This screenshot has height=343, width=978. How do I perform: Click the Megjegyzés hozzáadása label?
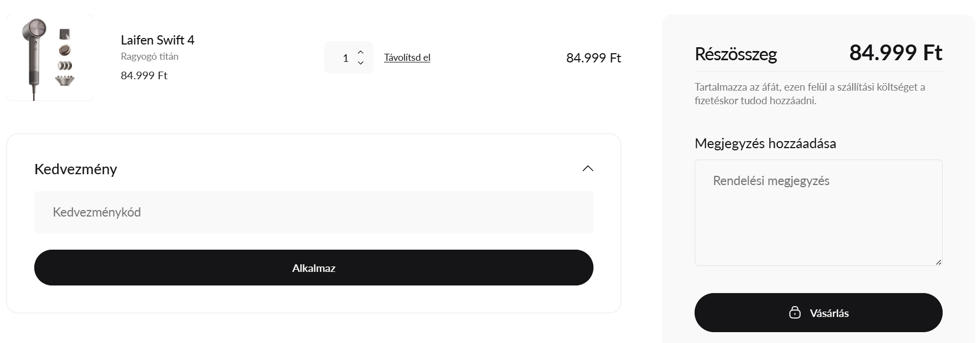click(765, 144)
